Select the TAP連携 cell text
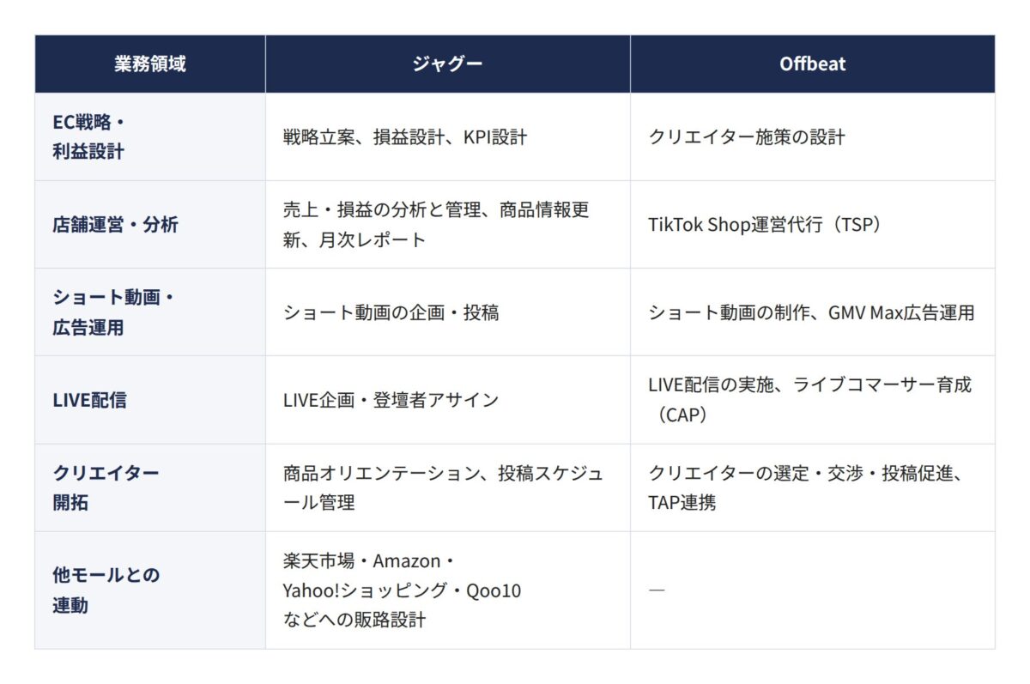Image resolution: width=1030 pixels, height=684 pixels. pos(682,503)
